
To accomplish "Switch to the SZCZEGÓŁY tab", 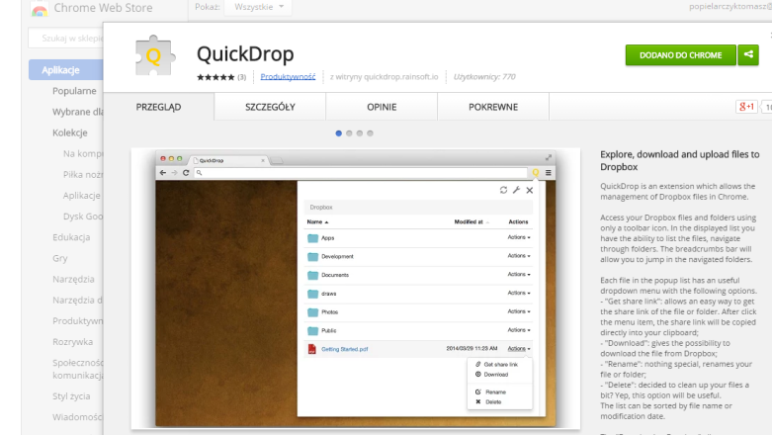I will pos(270,107).
